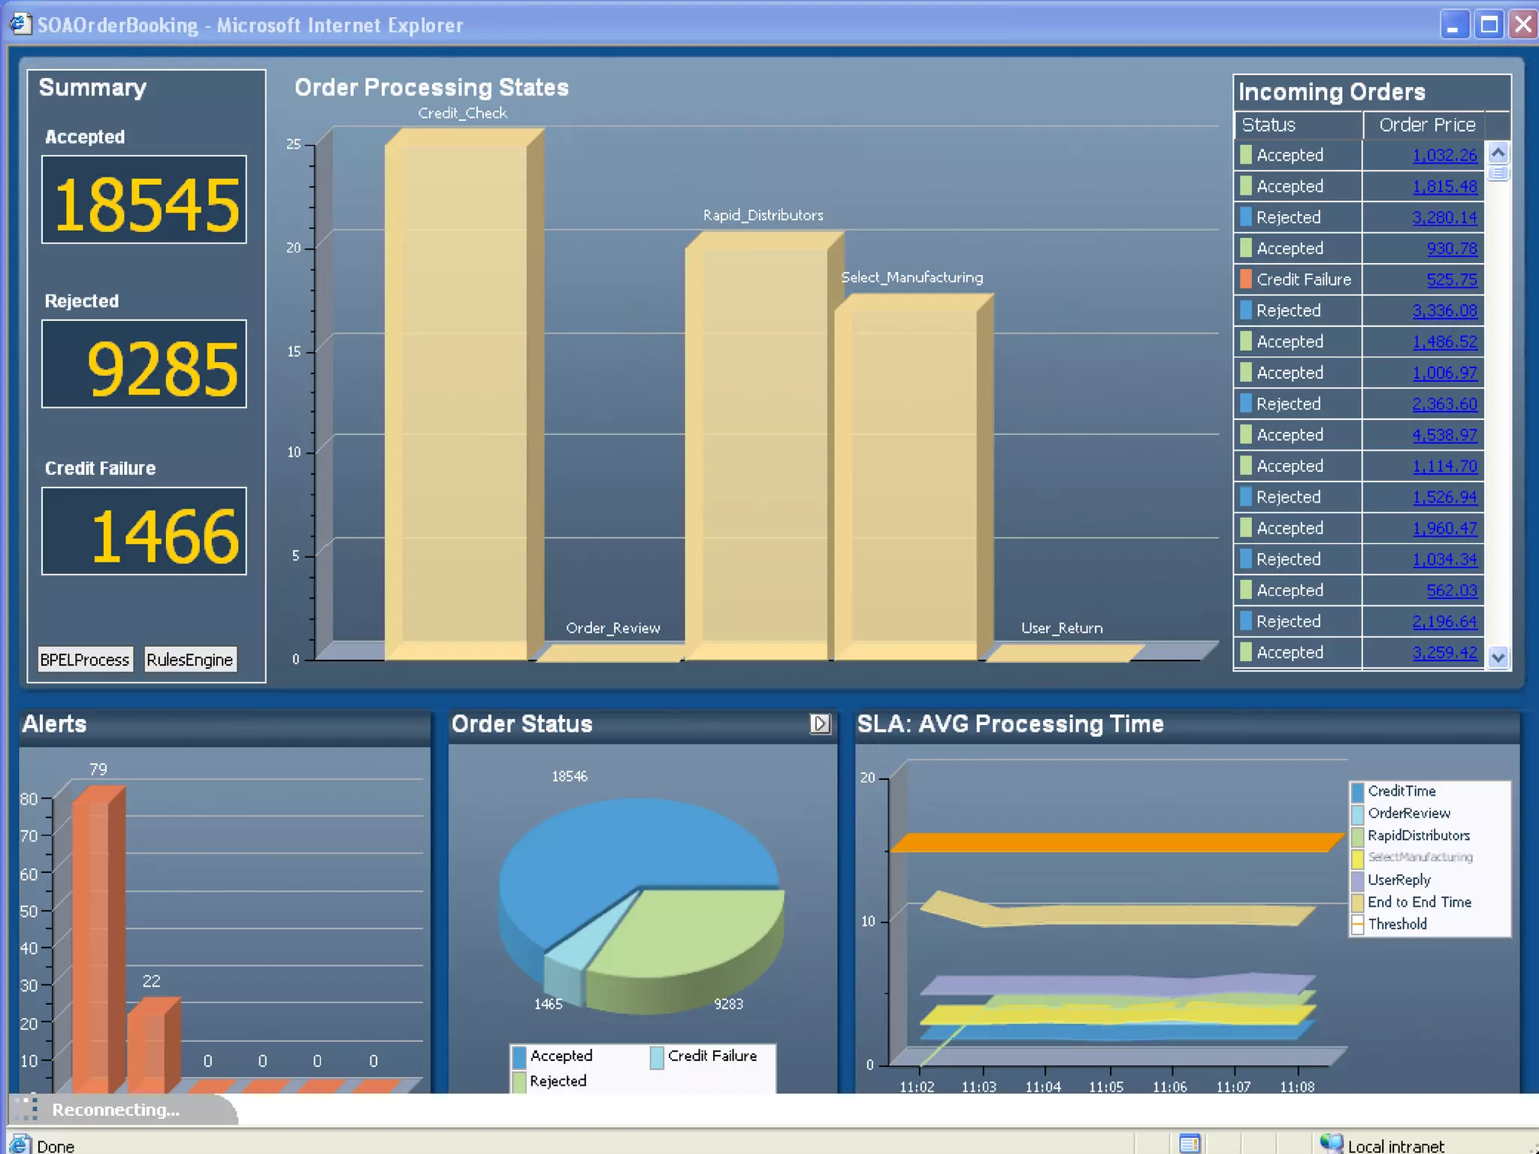Viewport: 1539px width, 1154px height.
Task: Click the IE page icon beside Done
Action: coord(20,1144)
